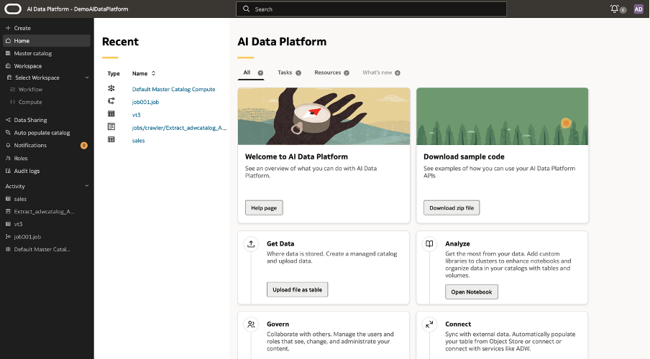The height and width of the screenshot is (359, 650).
Task: Expand the Select Workspace dropdown
Action: coord(87,78)
